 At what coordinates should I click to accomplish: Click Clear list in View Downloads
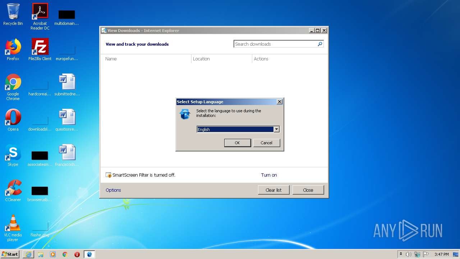pyautogui.click(x=273, y=190)
